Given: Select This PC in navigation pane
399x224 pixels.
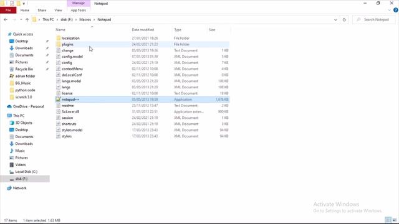Looking at the screenshot, I should 19,116.
